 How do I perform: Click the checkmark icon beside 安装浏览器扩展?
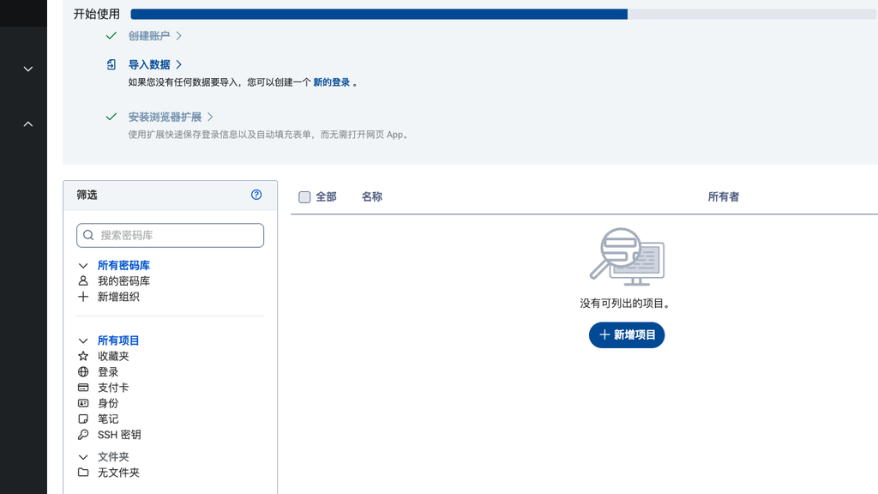point(111,117)
